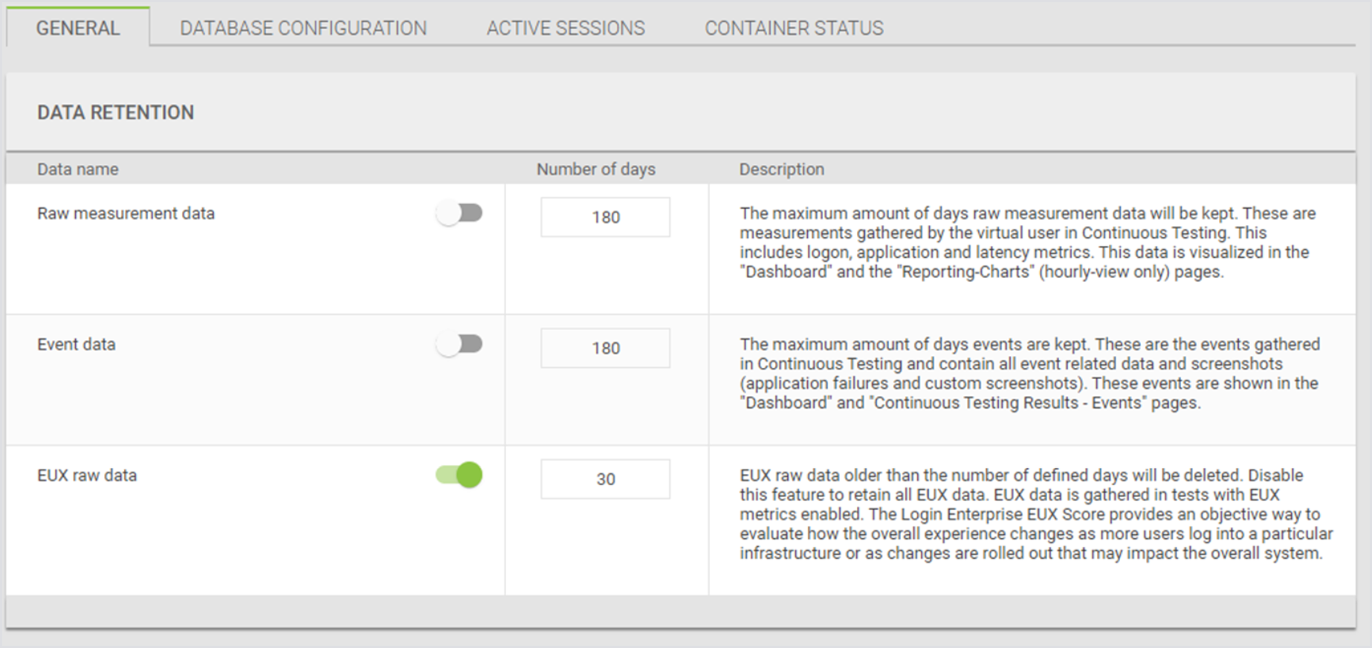Image resolution: width=1372 pixels, height=648 pixels.
Task: Click the EUX raw data days field
Action: [x=605, y=479]
